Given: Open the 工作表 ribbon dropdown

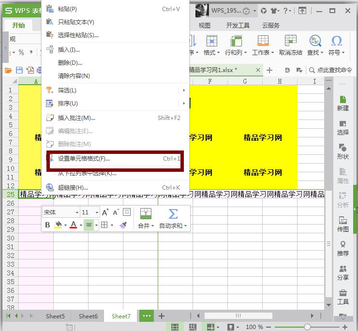Looking at the screenshot, I should pyautogui.click(x=263, y=45).
